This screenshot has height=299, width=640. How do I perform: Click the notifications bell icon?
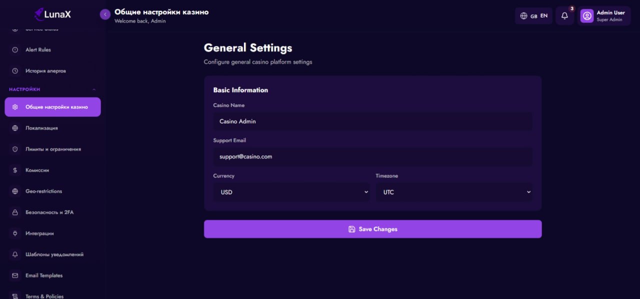pos(564,16)
